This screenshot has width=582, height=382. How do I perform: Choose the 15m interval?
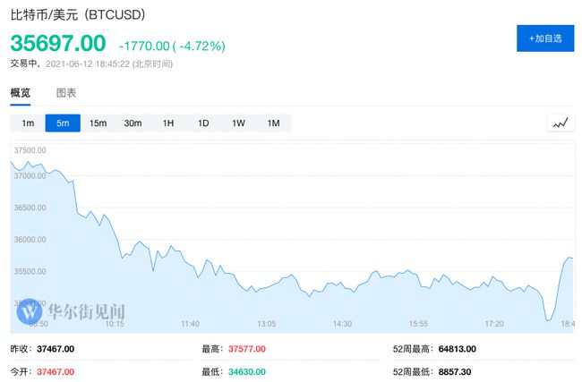pos(98,123)
